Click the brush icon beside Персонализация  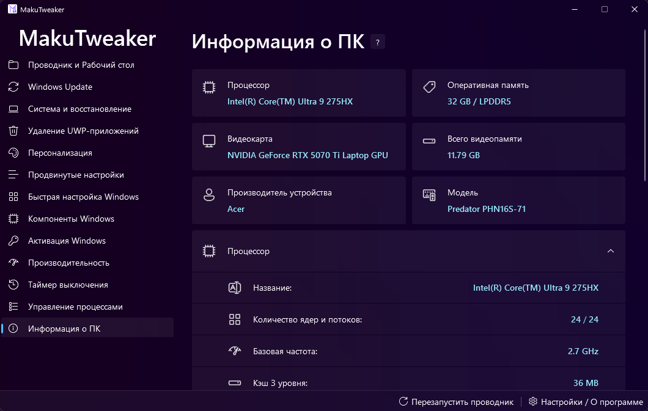tap(12, 153)
